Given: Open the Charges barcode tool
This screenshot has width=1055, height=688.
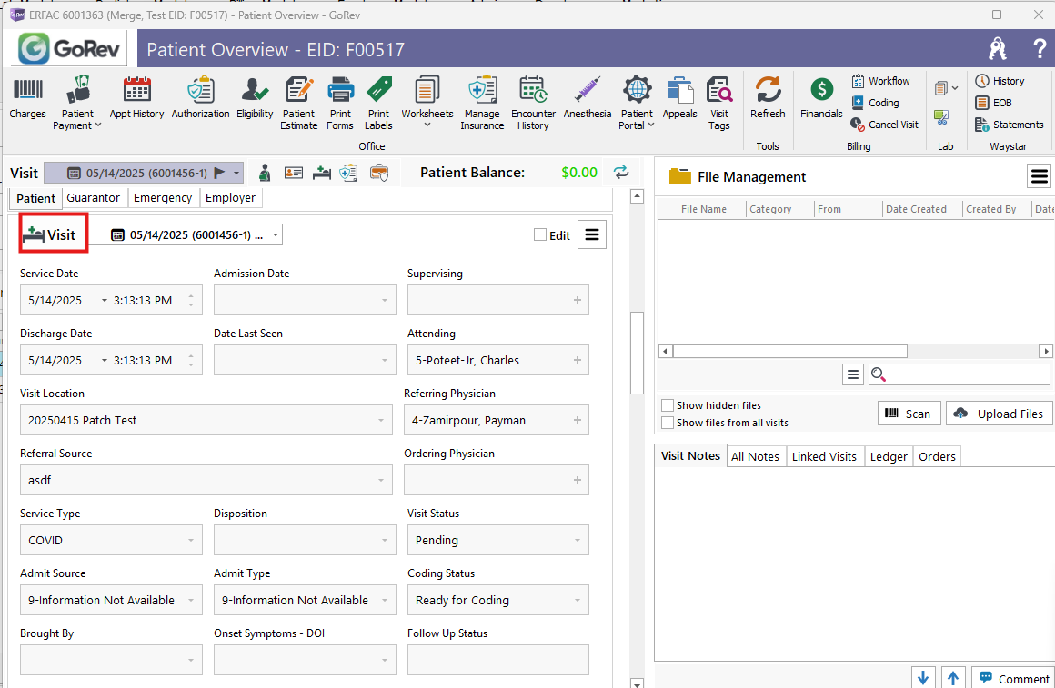Looking at the screenshot, I should pyautogui.click(x=27, y=98).
